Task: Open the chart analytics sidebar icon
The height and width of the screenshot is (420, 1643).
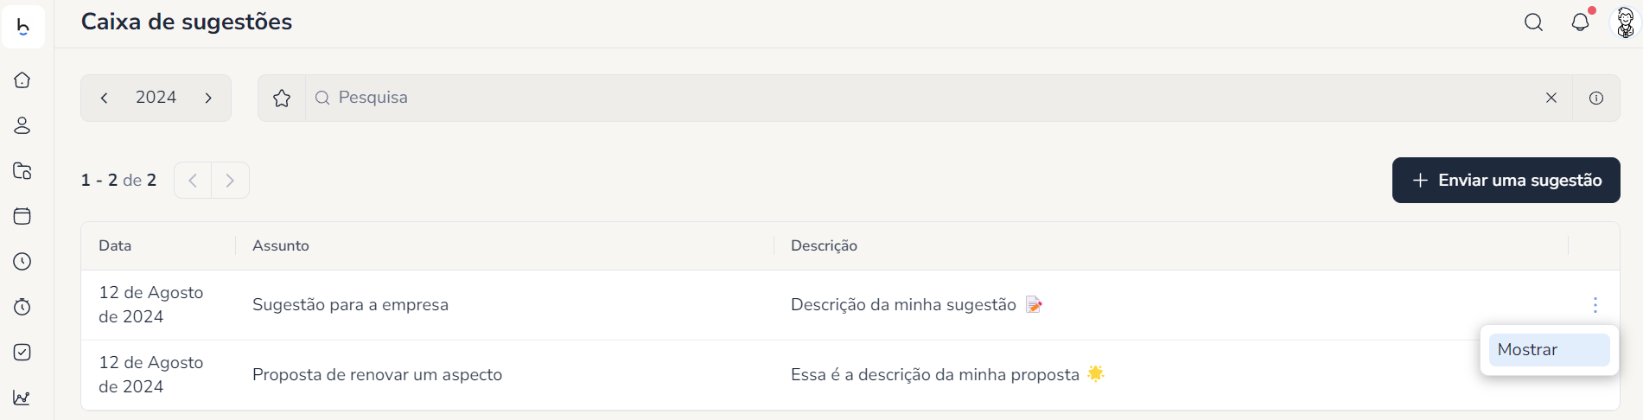Action: click(22, 398)
